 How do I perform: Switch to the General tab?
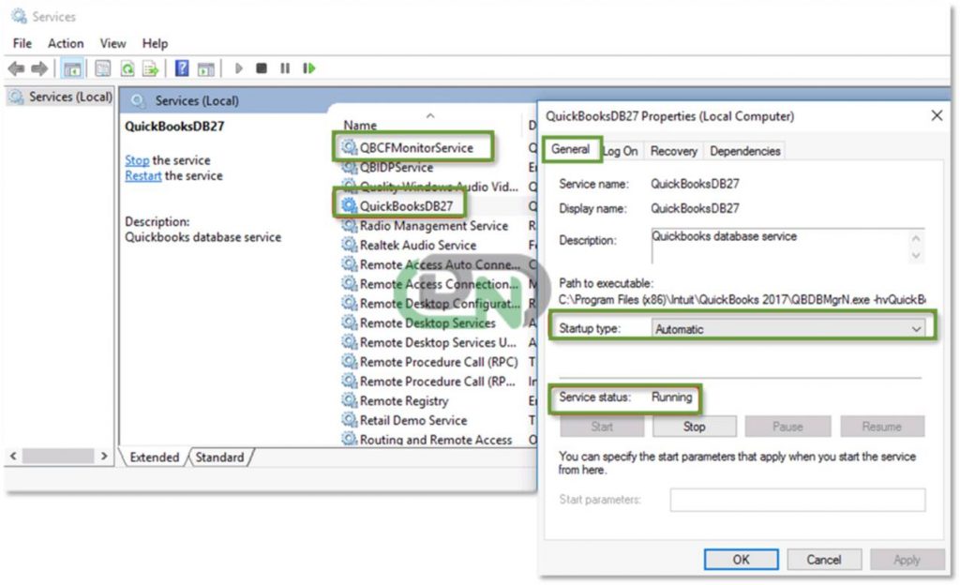[570, 149]
